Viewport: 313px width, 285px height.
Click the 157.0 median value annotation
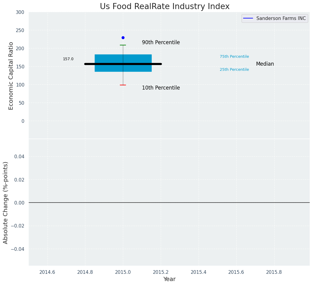pyautogui.click(x=68, y=59)
